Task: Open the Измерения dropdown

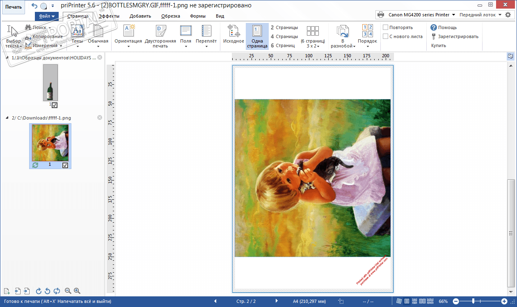Action: (43, 45)
